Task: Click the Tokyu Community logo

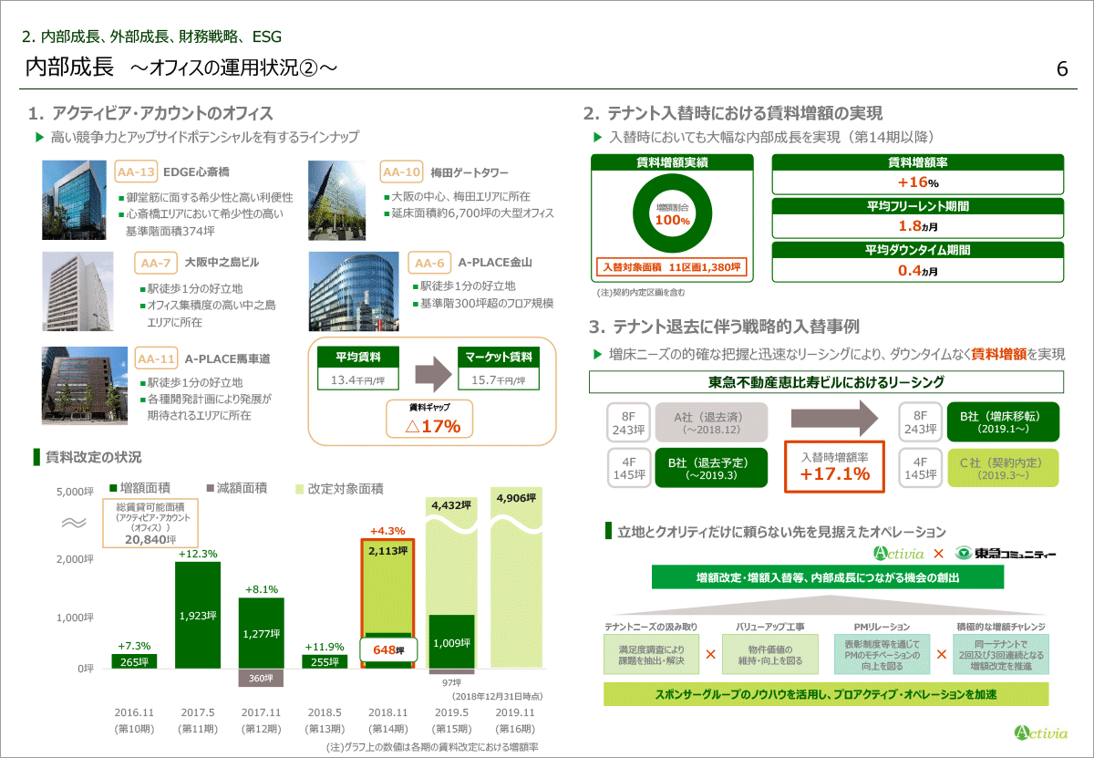Action: 1005,553
